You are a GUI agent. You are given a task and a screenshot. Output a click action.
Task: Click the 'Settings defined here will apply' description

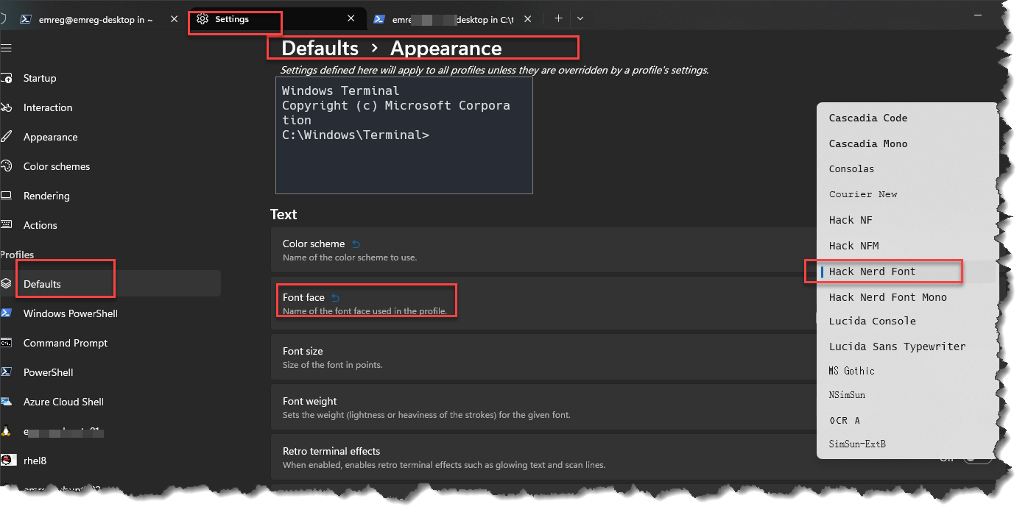[x=494, y=70]
